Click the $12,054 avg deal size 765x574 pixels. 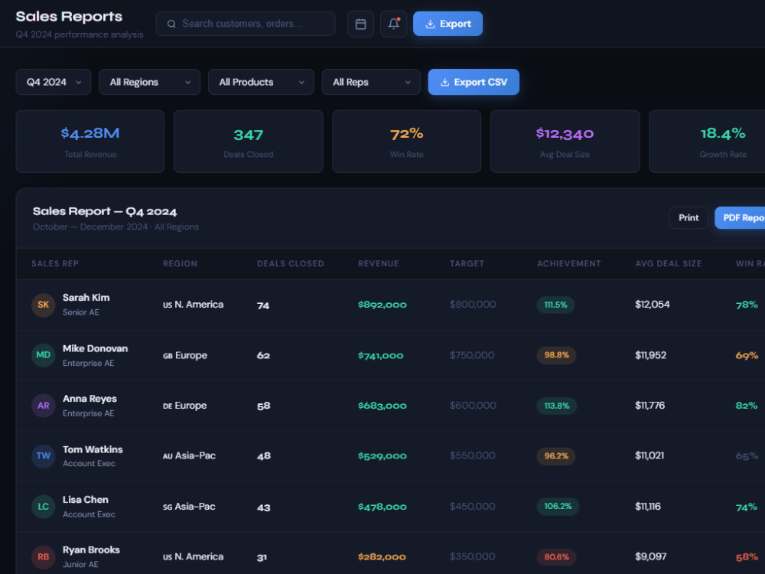pyautogui.click(x=653, y=305)
